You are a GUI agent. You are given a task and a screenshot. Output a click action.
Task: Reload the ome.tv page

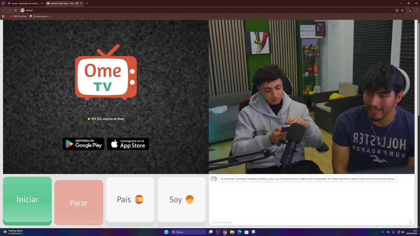[x=15, y=10]
